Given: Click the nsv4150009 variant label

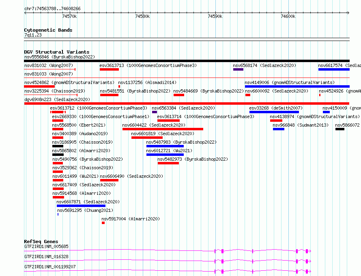Looking at the screenshot, I should point(342,108).
